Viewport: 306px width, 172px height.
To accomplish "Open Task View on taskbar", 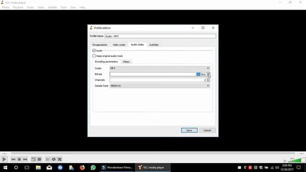I will tap(27, 168).
